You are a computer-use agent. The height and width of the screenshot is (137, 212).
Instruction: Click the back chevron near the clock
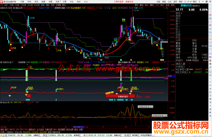point(199,2)
